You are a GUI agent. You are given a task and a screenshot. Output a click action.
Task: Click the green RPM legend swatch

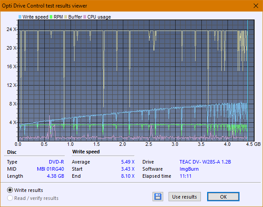51,17
